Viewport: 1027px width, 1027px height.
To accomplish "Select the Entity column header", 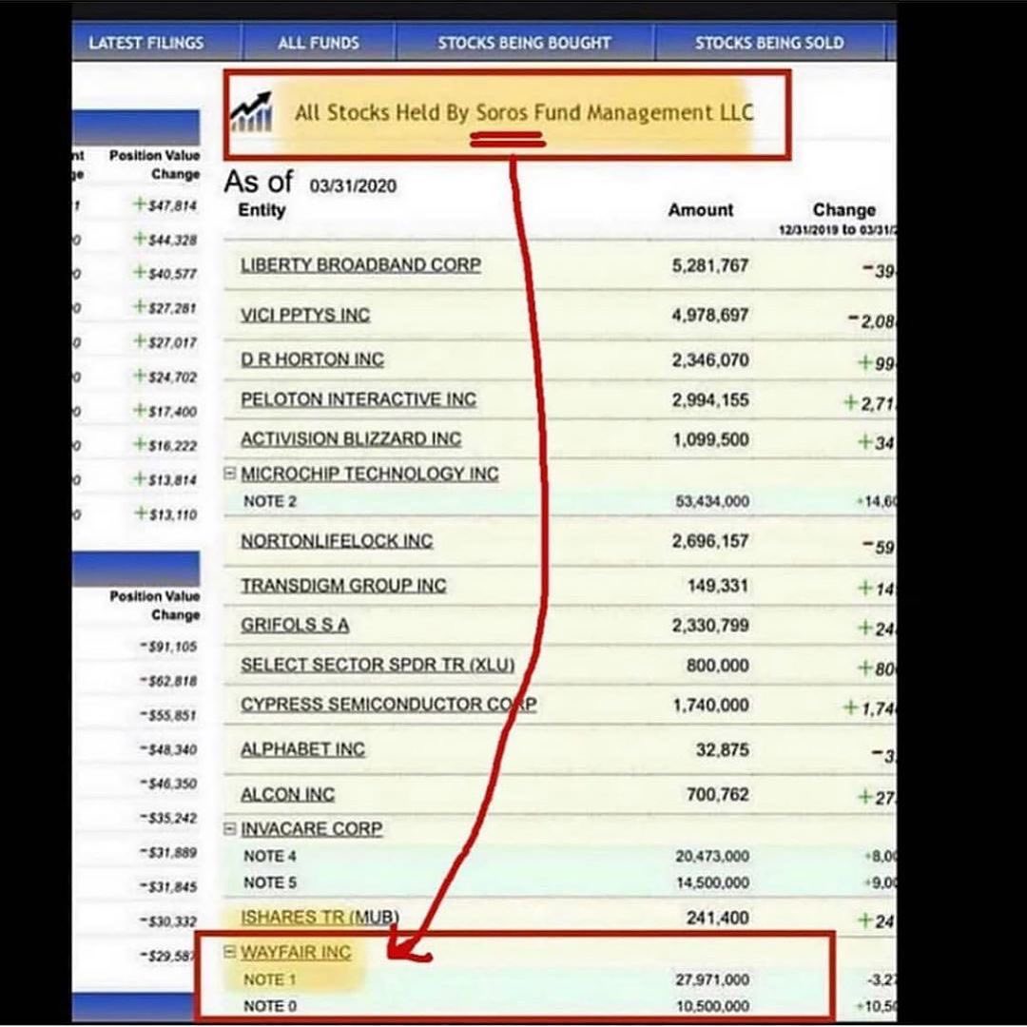I will (262, 210).
